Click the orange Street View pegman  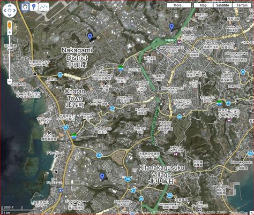click(10, 25)
